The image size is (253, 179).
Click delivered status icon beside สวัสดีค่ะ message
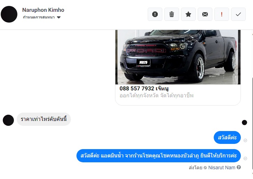[245, 140]
